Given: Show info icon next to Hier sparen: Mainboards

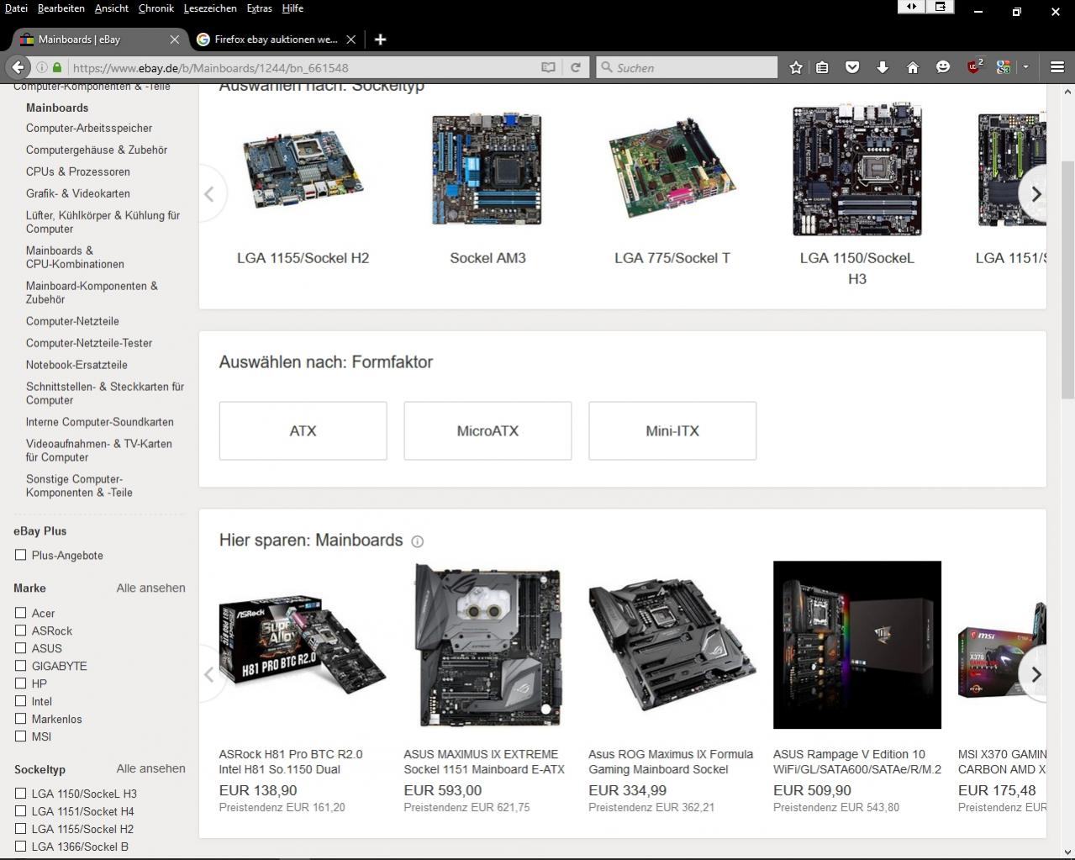Looking at the screenshot, I should pos(418,541).
